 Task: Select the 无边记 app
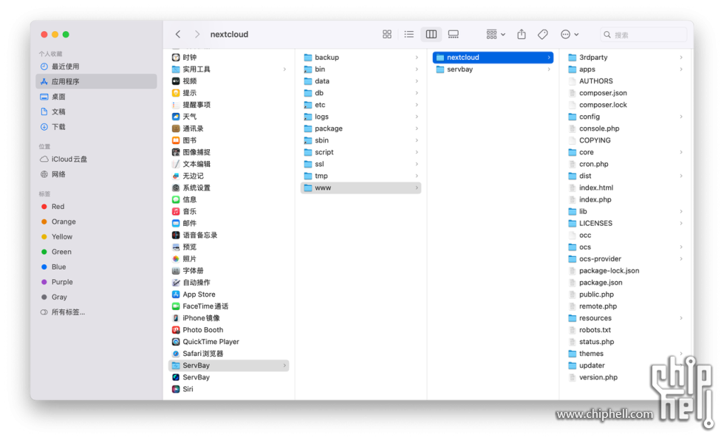coord(228,176)
